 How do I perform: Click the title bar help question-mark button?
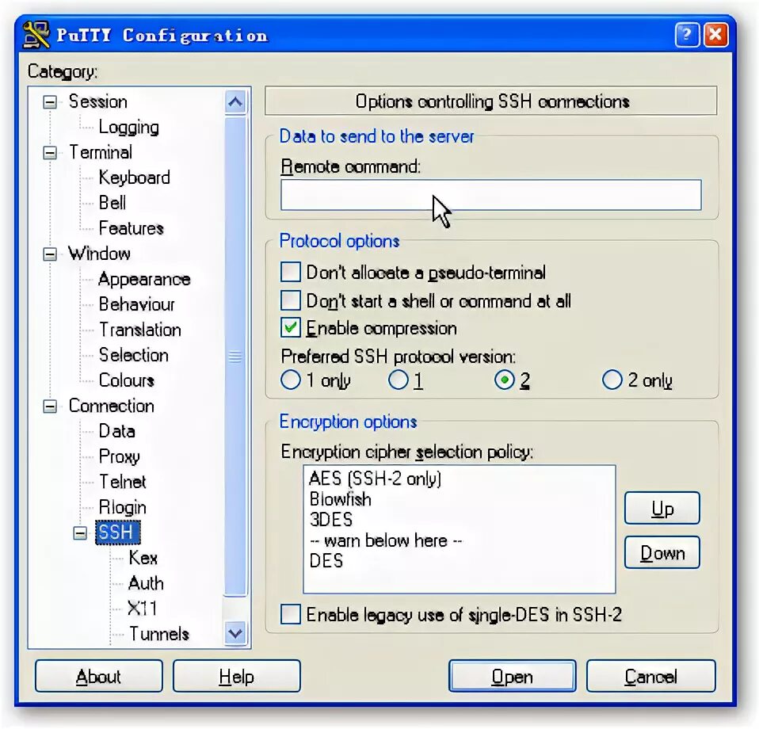(x=687, y=35)
